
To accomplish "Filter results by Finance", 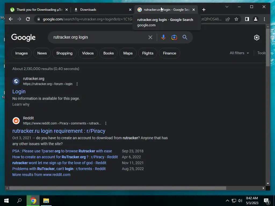I will (169, 53).
